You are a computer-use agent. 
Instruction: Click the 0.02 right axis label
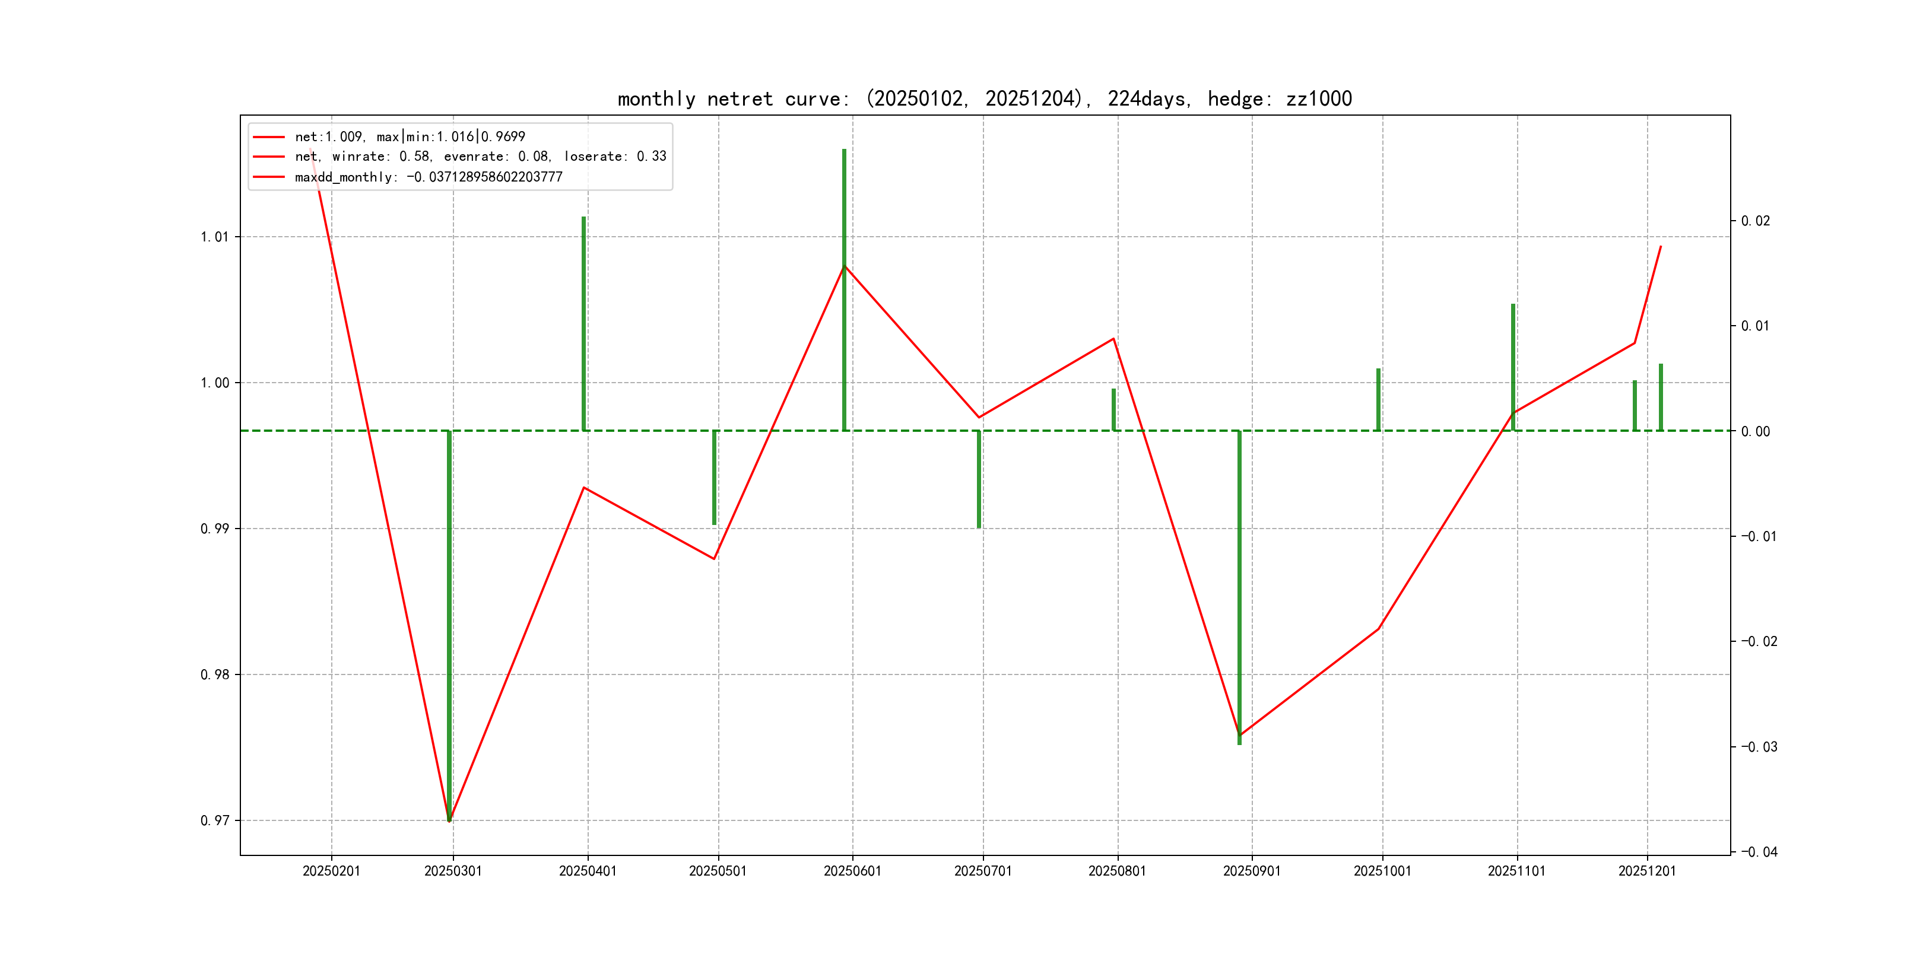pyautogui.click(x=1755, y=221)
